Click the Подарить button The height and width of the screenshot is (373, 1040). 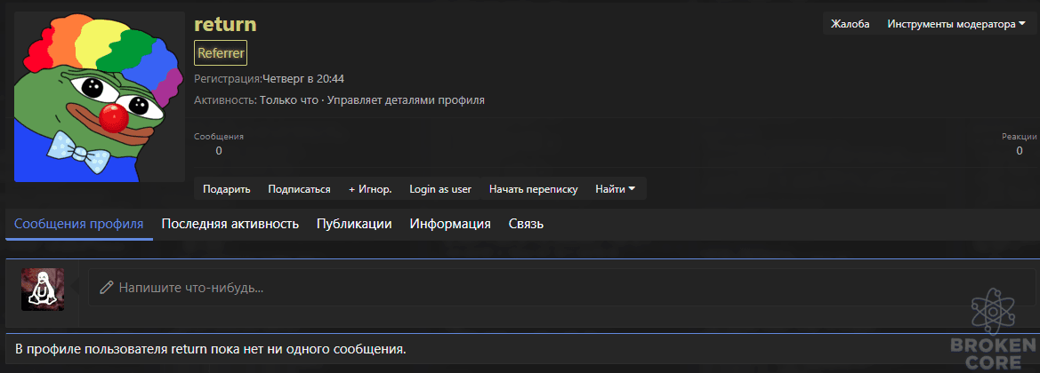pos(227,189)
